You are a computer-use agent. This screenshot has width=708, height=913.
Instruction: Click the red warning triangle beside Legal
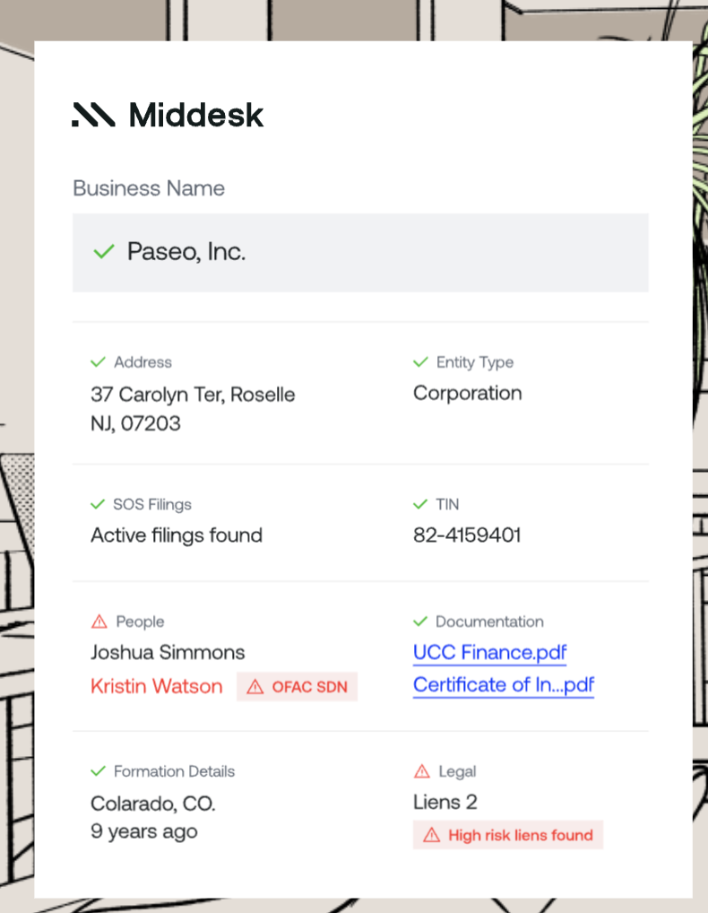[422, 771]
